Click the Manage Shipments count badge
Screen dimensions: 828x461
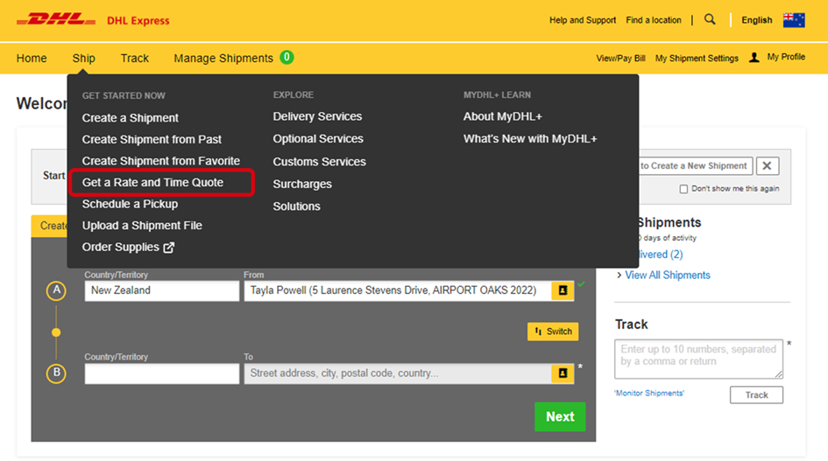[x=287, y=57]
